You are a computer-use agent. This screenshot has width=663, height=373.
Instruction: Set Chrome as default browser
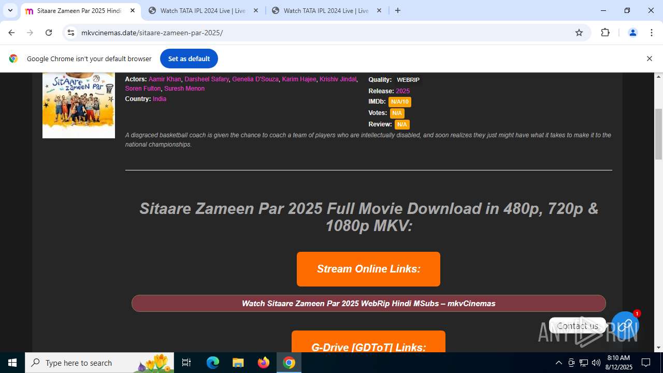click(189, 59)
